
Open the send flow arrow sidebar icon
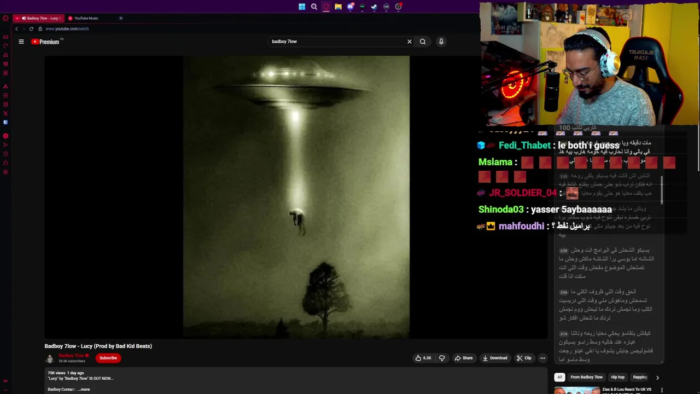point(5,145)
